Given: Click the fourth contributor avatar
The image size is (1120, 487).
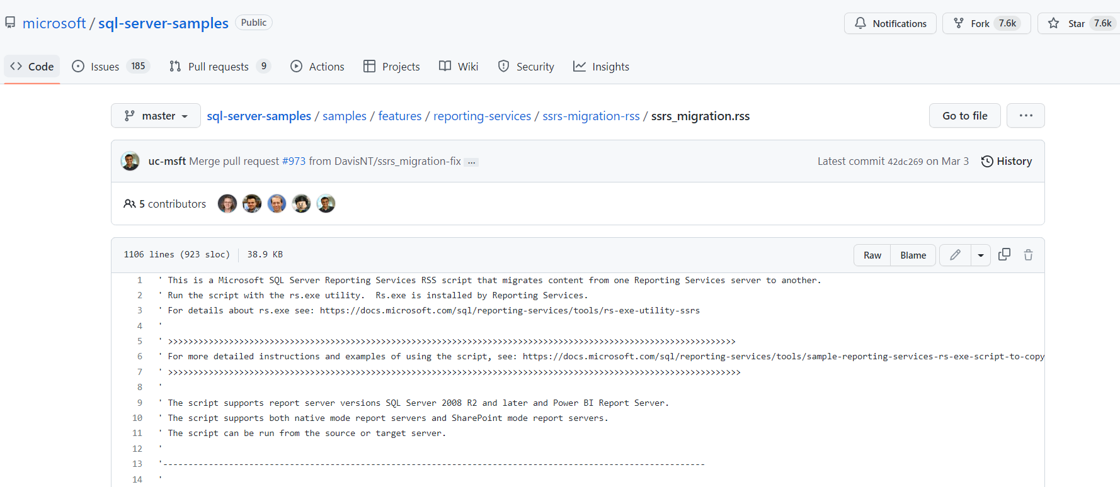Looking at the screenshot, I should coord(301,204).
